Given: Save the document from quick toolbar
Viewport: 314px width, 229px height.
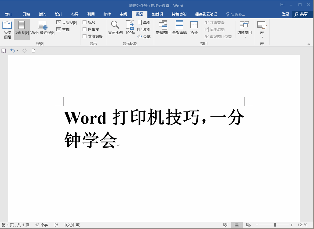Looking at the screenshot, I should pyautogui.click(x=4, y=51).
